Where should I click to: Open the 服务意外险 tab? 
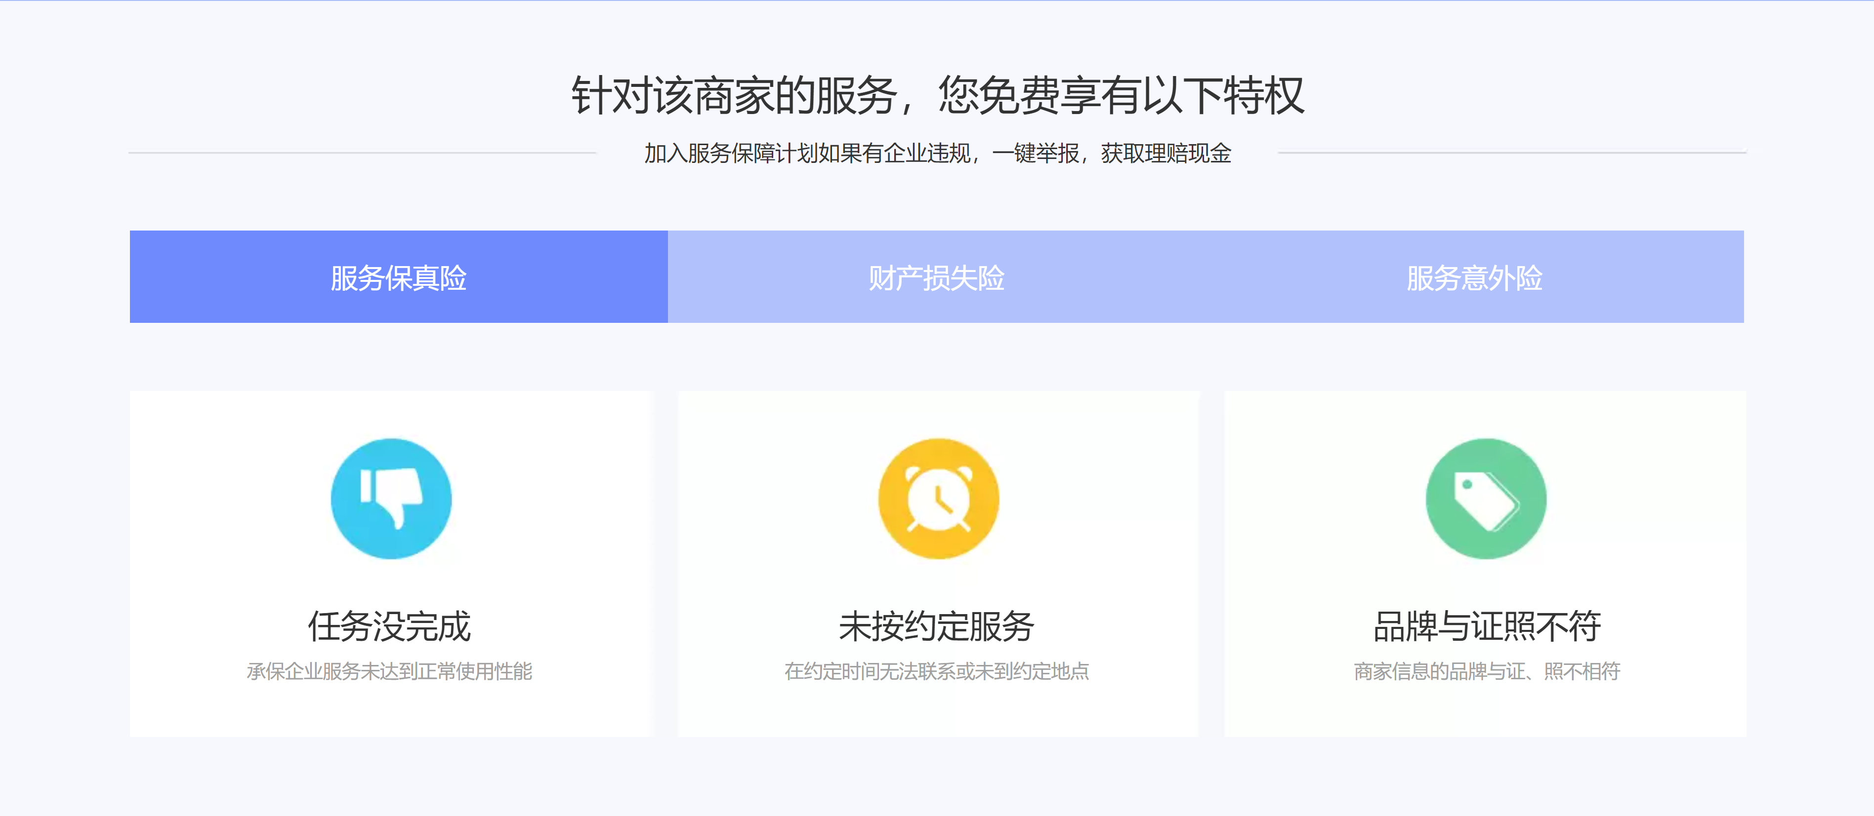[1474, 277]
